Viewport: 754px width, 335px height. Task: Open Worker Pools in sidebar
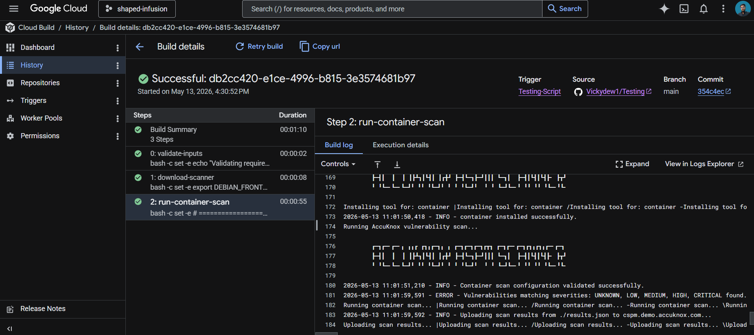pyautogui.click(x=41, y=118)
